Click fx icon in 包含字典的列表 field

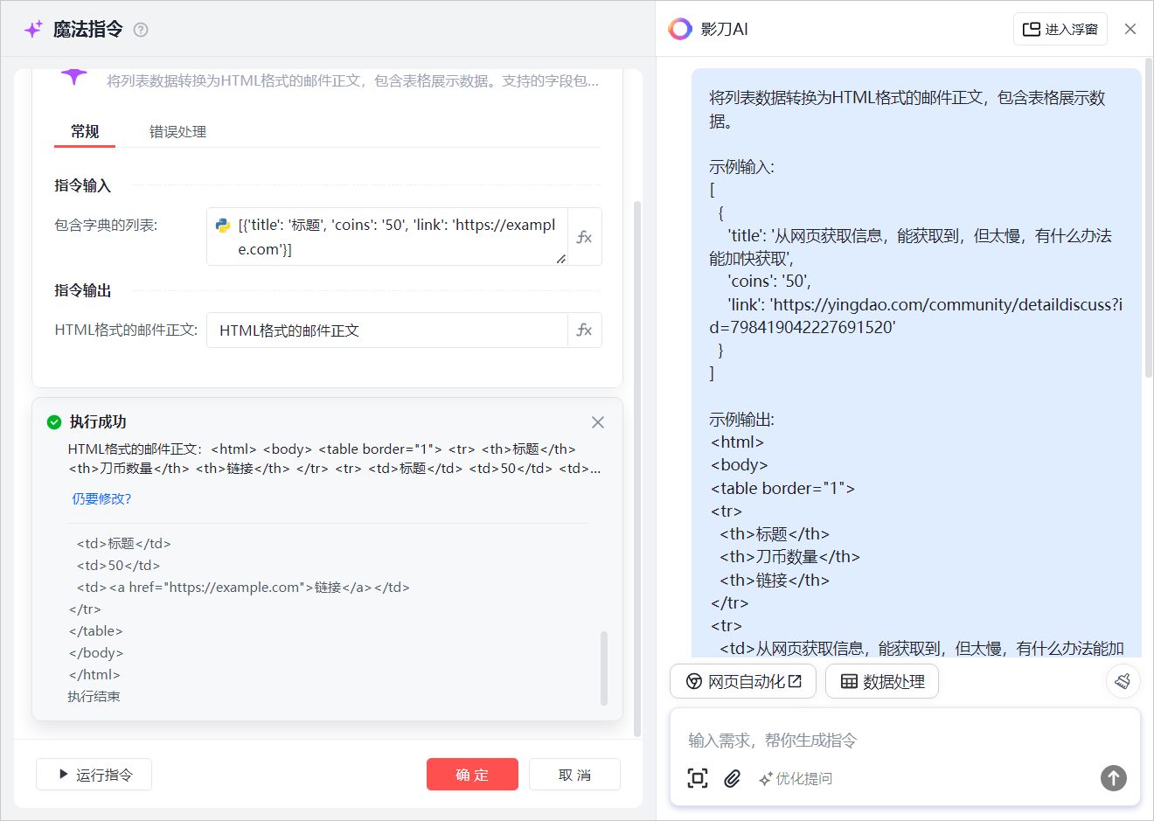[584, 237]
